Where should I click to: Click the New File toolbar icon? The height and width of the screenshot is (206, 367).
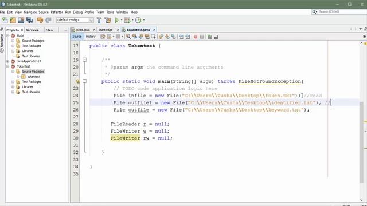click(5, 21)
